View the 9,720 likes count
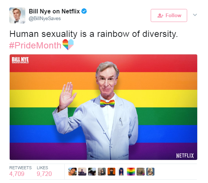The image size is (208, 183). 44,174
